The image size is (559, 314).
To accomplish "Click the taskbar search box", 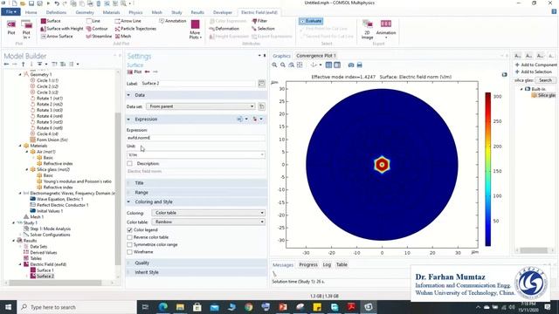I will click(x=77, y=307).
